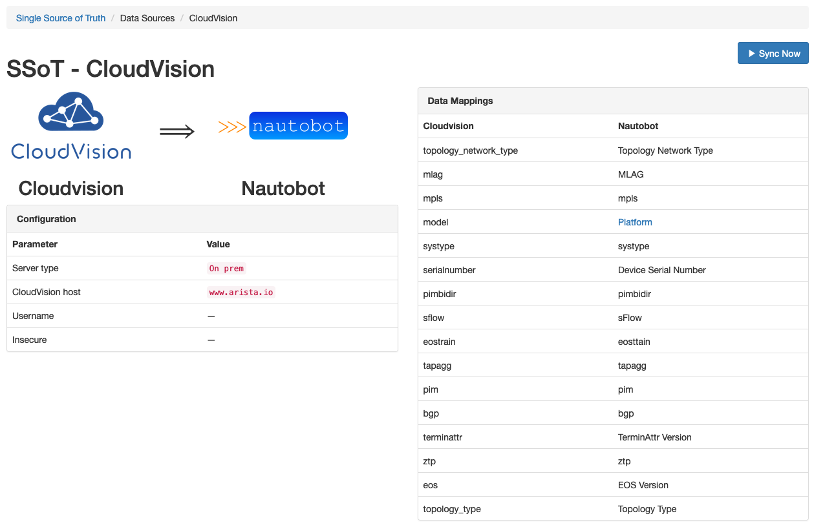
Task: Click the Data Mappings panel header
Action: point(460,101)
